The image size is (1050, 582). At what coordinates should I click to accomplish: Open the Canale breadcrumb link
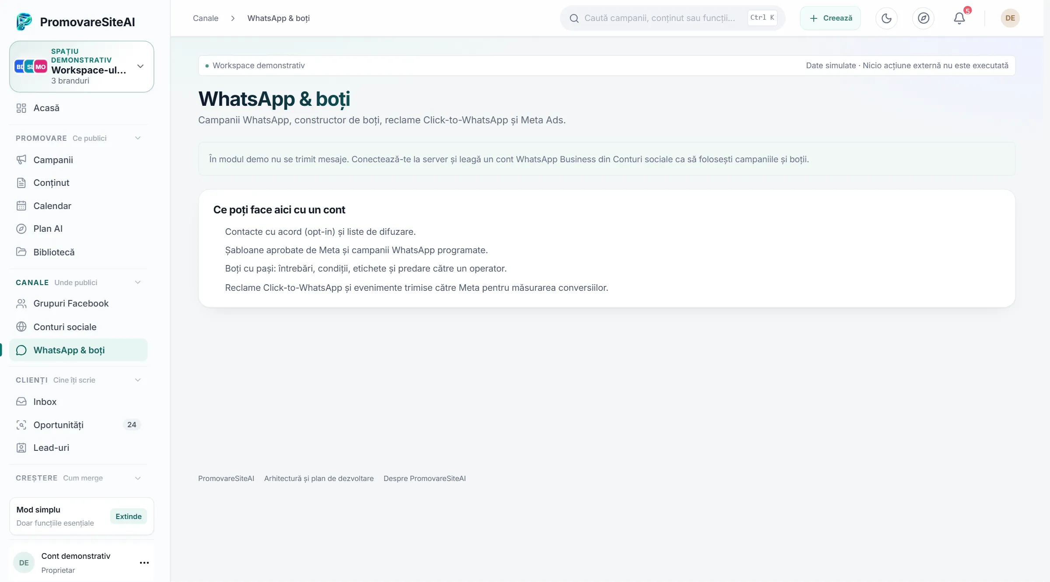[206, 18]
